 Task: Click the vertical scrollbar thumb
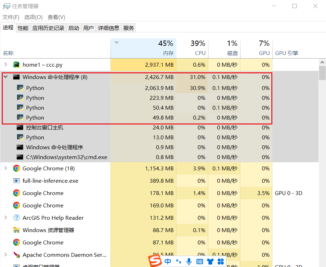(x=322, y=73)
